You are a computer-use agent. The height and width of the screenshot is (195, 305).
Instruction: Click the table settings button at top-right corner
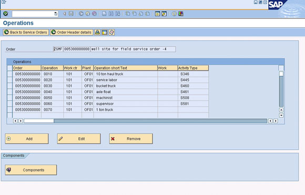coord(281,68)
